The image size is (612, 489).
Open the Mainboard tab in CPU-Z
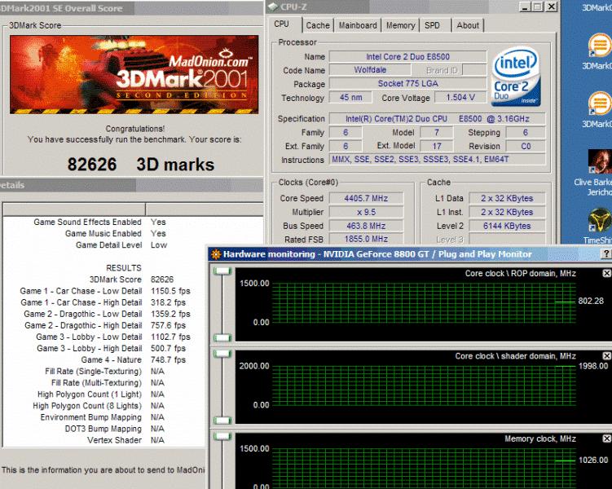click(358, 25)
